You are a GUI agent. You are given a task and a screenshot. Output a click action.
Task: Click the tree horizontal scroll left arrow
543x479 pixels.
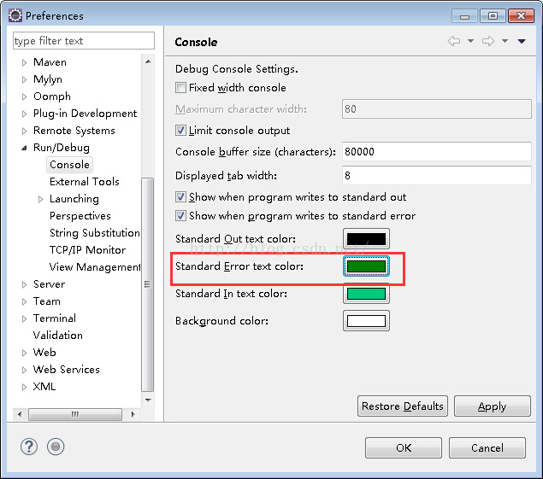[20, 414]
